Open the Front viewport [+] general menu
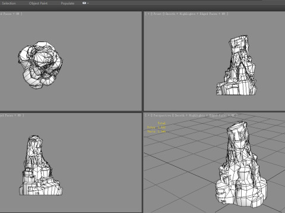Image resolution: width=285 pixels, height=213 pixels. click(x=148, y=14)
